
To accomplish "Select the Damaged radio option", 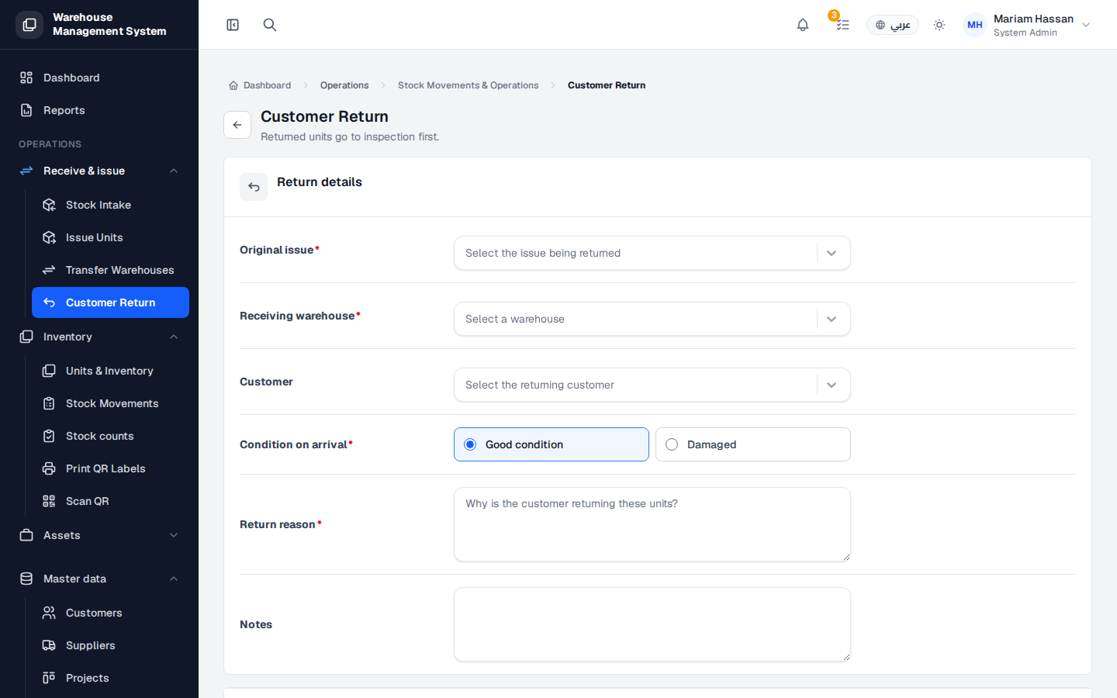I will 753,444.
